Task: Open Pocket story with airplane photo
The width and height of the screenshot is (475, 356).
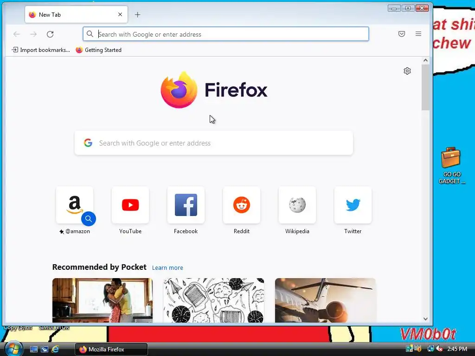Action: tap(325, 300)
